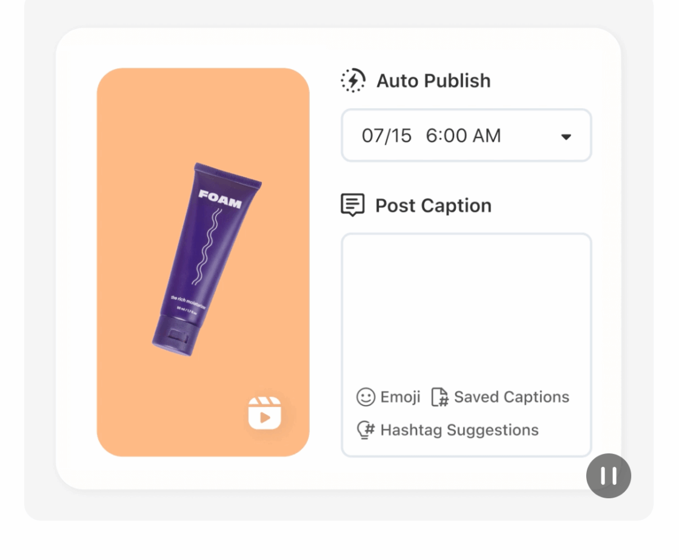Open the Saved Captions text link

pyautogui.click(x=511, y=397)
